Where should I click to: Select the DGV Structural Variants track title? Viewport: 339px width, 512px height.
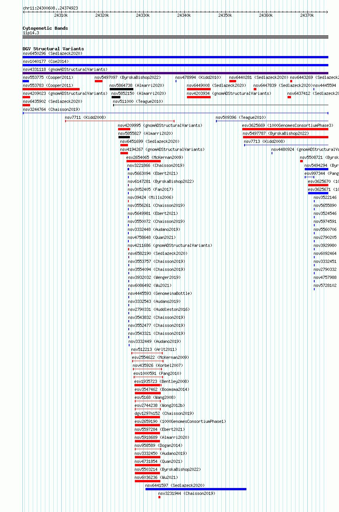(x=53, y=49)
